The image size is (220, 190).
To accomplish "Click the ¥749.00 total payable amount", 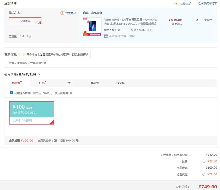I will [x=208, y=187].
